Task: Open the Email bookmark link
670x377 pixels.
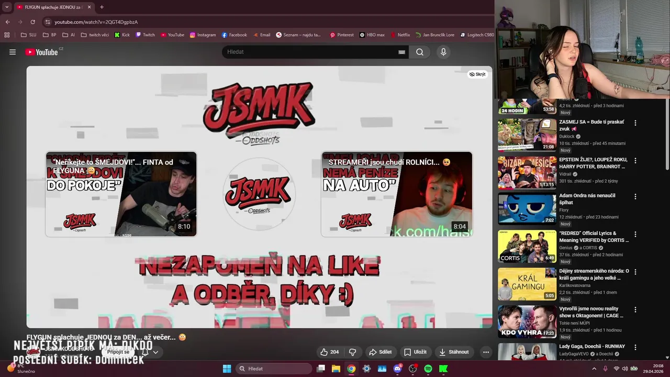Action: (261, 35)
